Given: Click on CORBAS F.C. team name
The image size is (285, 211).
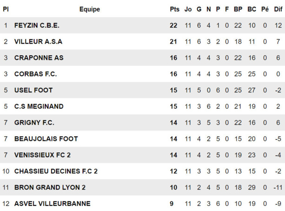Looking at the screenshot, I should point(36,74).
